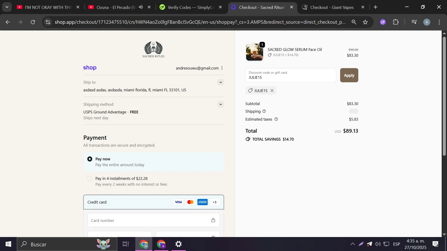Viewport: 447px width, 251px height.
Task: Open account options menu next to email
Action: click(x=222, y=68)
